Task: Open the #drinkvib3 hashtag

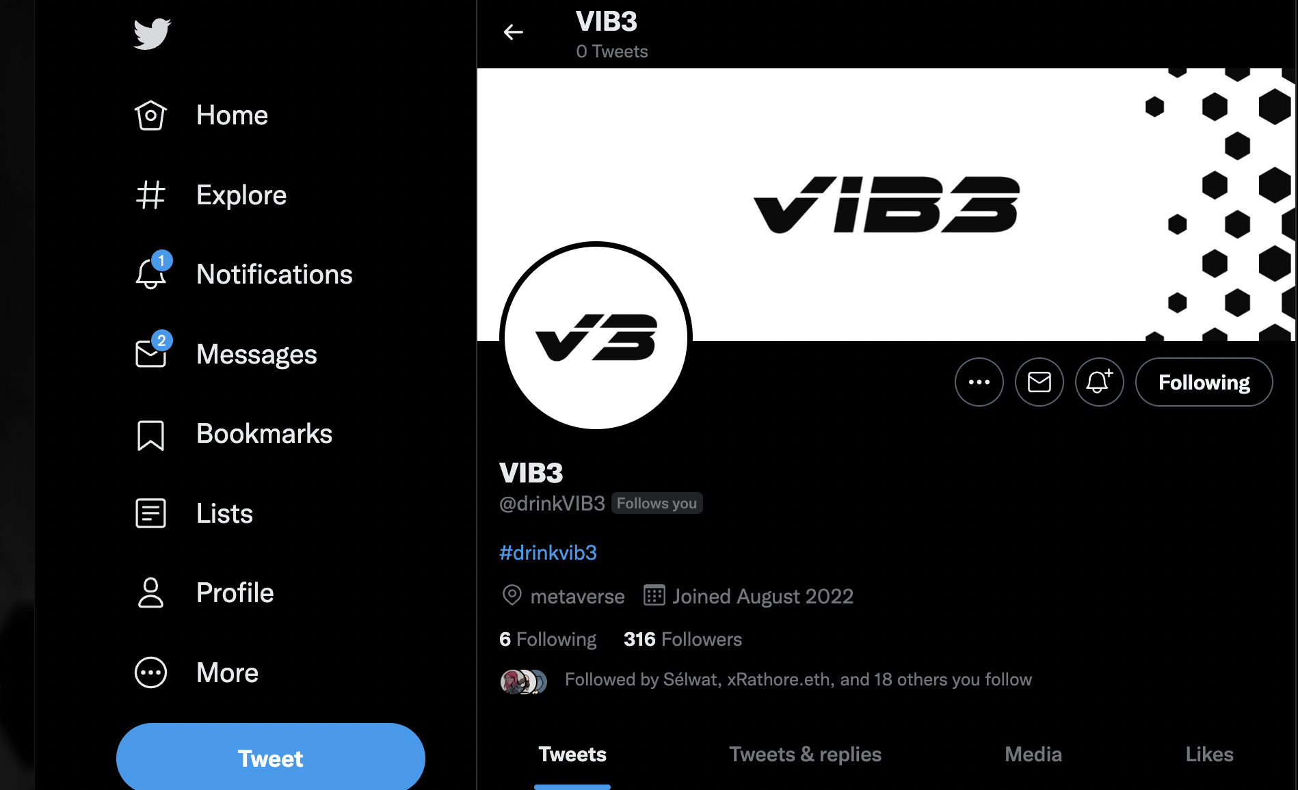Action: [547, 552]
